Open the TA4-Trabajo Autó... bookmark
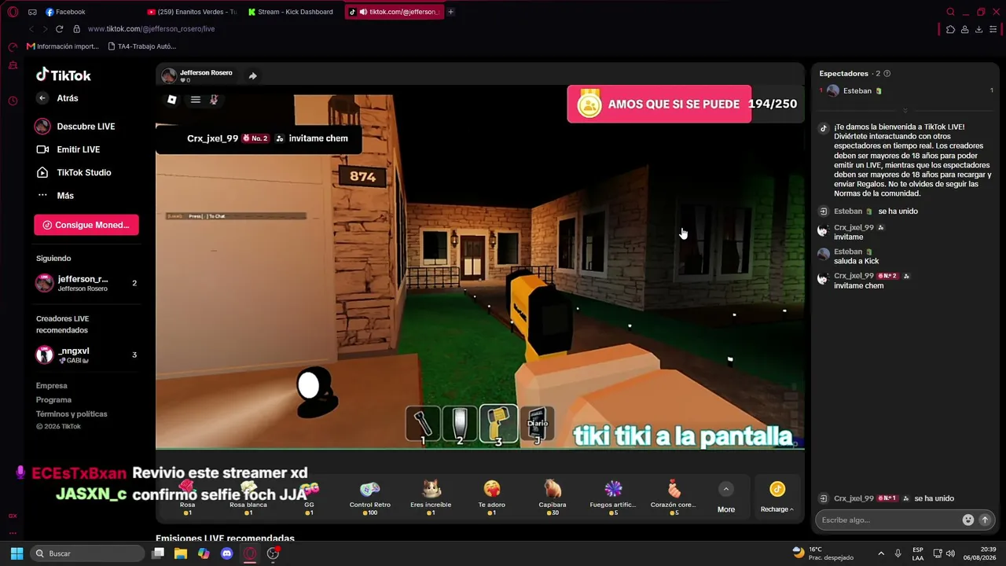This screenshot has width=1006, height=566. pyautogui.click(x=141, y=46)
